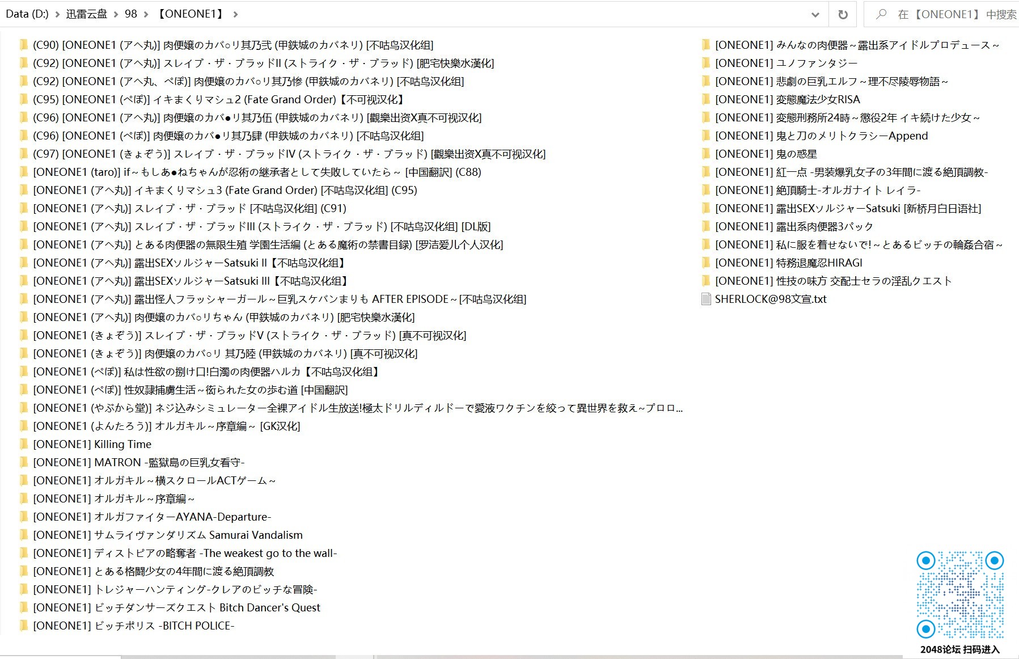The width and height of the screenshot is (1019, 659).
Task: Click the name イキまくりマシュ3 (C95)
Action: pos(225,190)
